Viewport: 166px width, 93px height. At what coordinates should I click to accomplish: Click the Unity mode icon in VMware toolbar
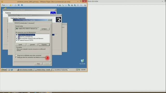22,5
